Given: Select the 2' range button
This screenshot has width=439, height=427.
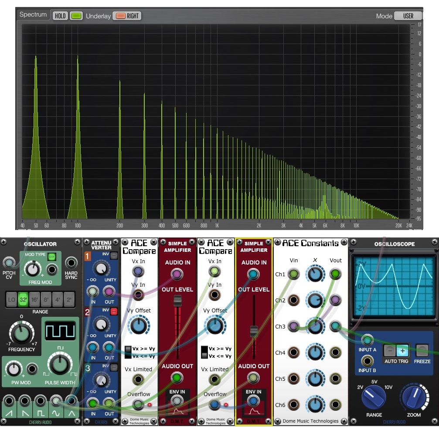Looking at the screenshot, I should (x=69, y=300).
